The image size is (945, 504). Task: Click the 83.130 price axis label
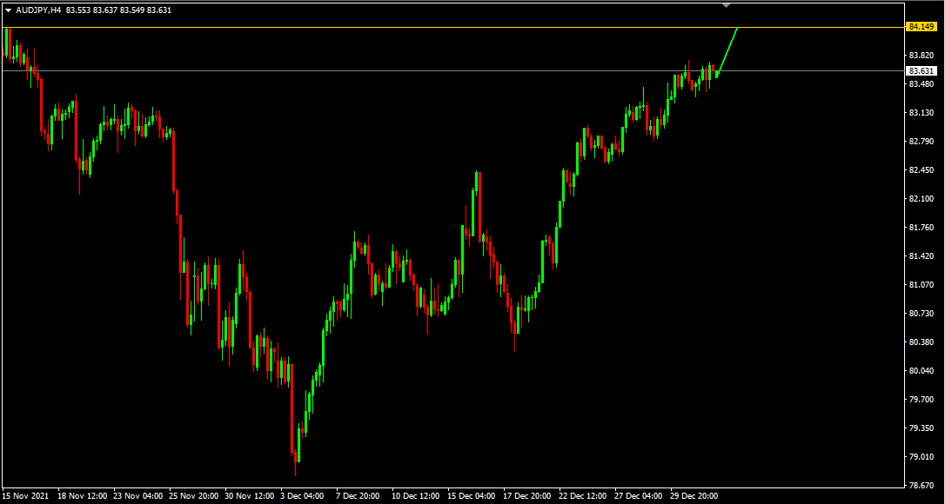pos(921,113)
